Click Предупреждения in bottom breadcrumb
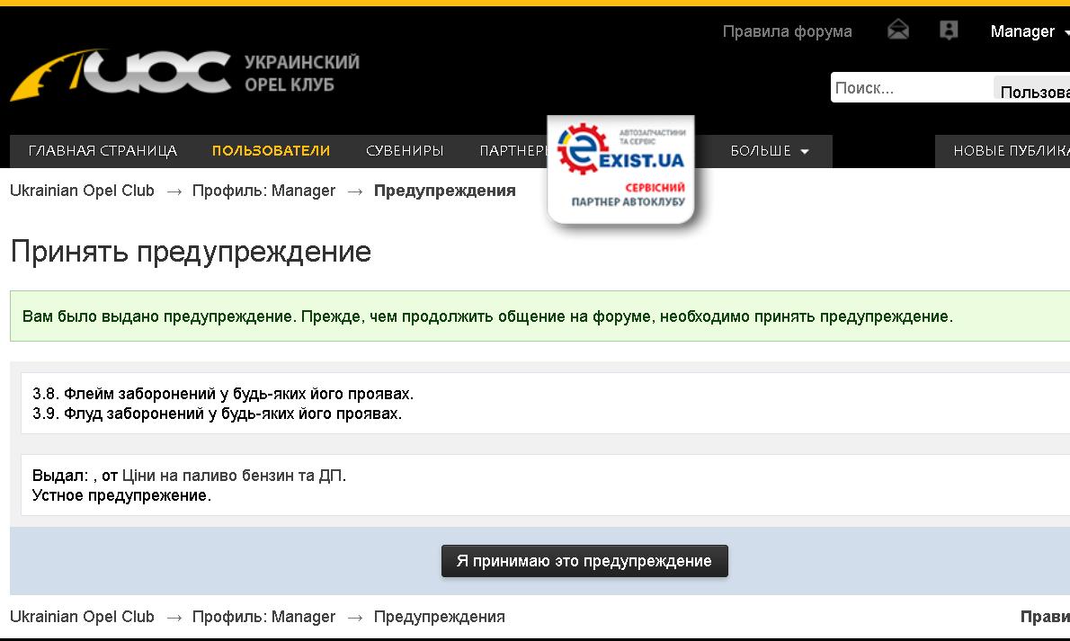This screenshot has height=641, width=1070. tap(439, 617)
